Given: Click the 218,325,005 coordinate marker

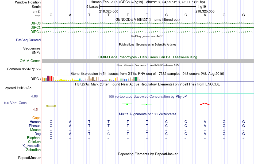Looking at the screenshot, I should (205, 11).
